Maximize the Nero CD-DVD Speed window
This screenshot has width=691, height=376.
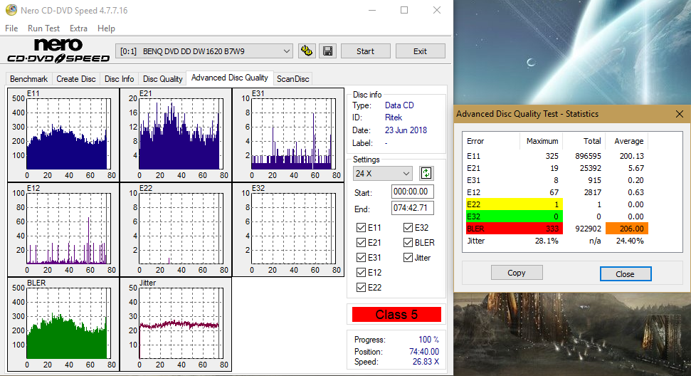pyautogui.click(x=404, y=10)
